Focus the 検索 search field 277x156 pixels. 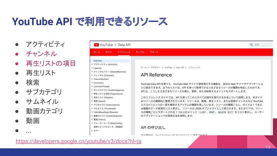click(x=261, y=45)
